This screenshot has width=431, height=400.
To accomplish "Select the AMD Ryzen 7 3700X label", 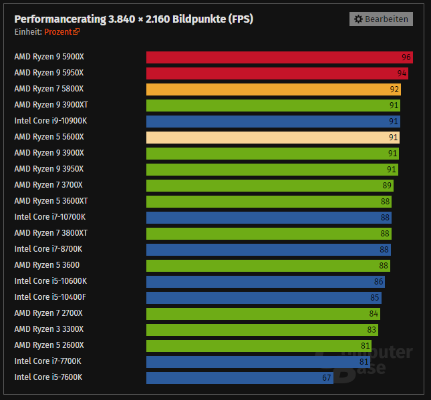I will tap(48, 185).
